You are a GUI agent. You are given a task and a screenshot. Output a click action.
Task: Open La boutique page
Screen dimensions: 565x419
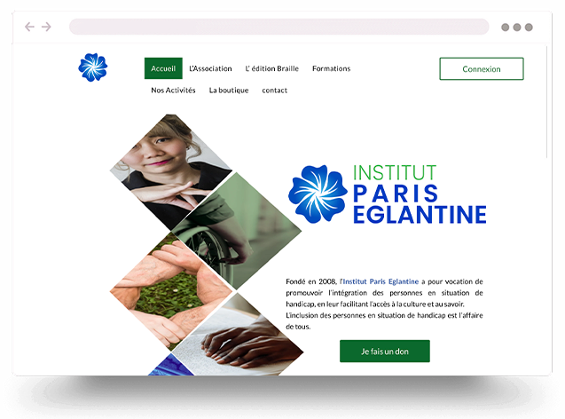pyautogui.click(x=229, y=91)
